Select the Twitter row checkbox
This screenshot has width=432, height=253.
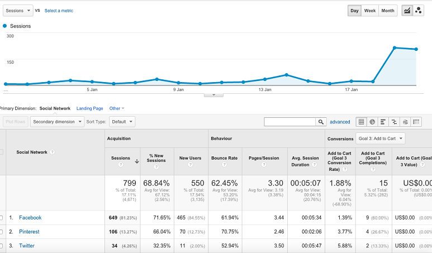point(1,247)
